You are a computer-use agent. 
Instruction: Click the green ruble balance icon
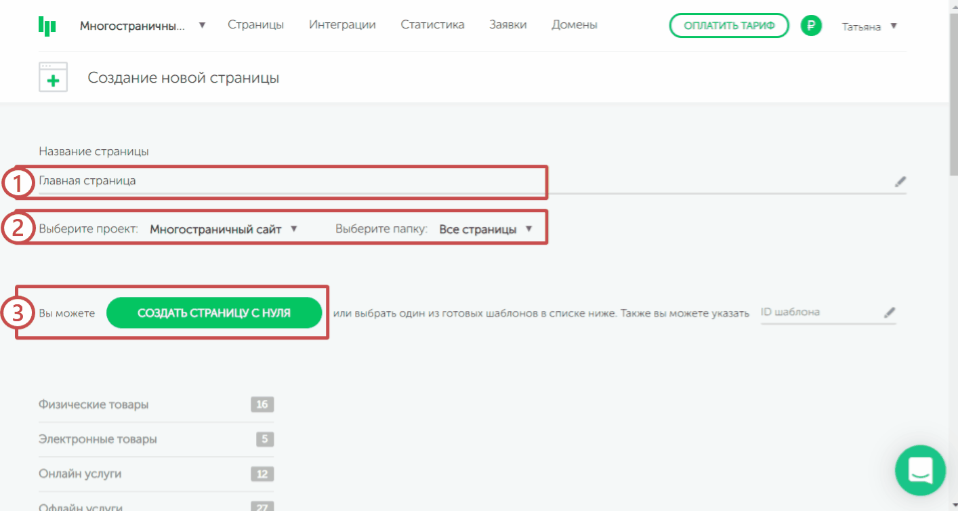(x=811, y=26)
